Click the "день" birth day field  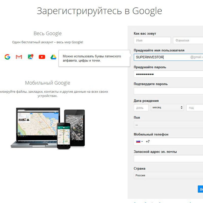141,108
